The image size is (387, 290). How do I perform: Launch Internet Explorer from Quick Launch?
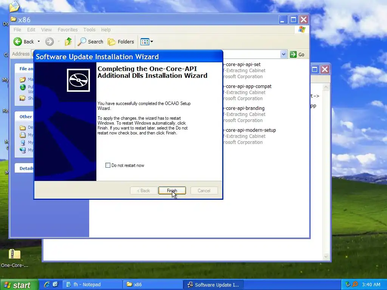point(46,285)
